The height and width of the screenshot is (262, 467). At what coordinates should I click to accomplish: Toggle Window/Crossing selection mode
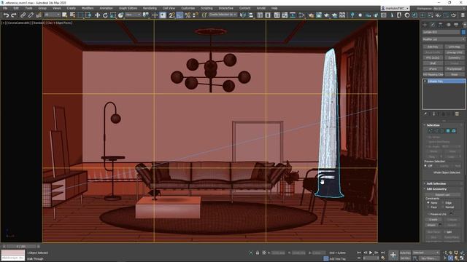[88, 15]
